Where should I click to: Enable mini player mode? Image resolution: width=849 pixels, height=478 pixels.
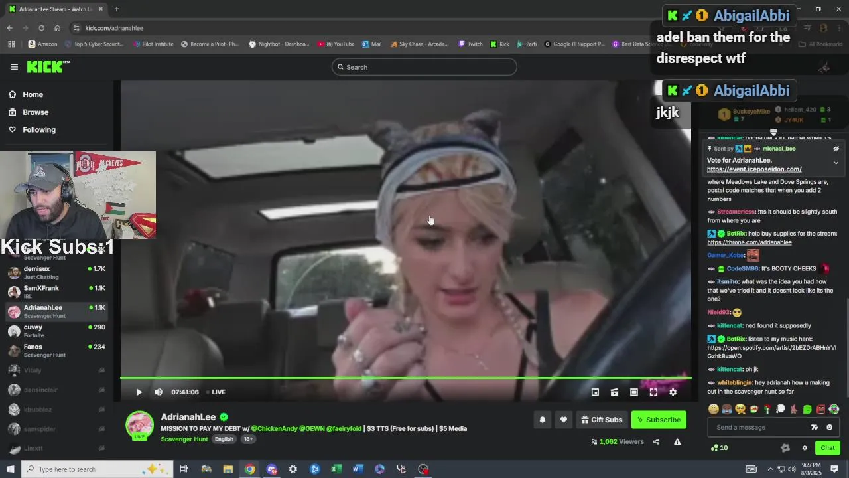click(595, 392)
